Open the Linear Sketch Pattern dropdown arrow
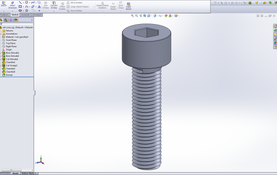Image resolution: width=277 pixels, height=175 pixels. 94,7
